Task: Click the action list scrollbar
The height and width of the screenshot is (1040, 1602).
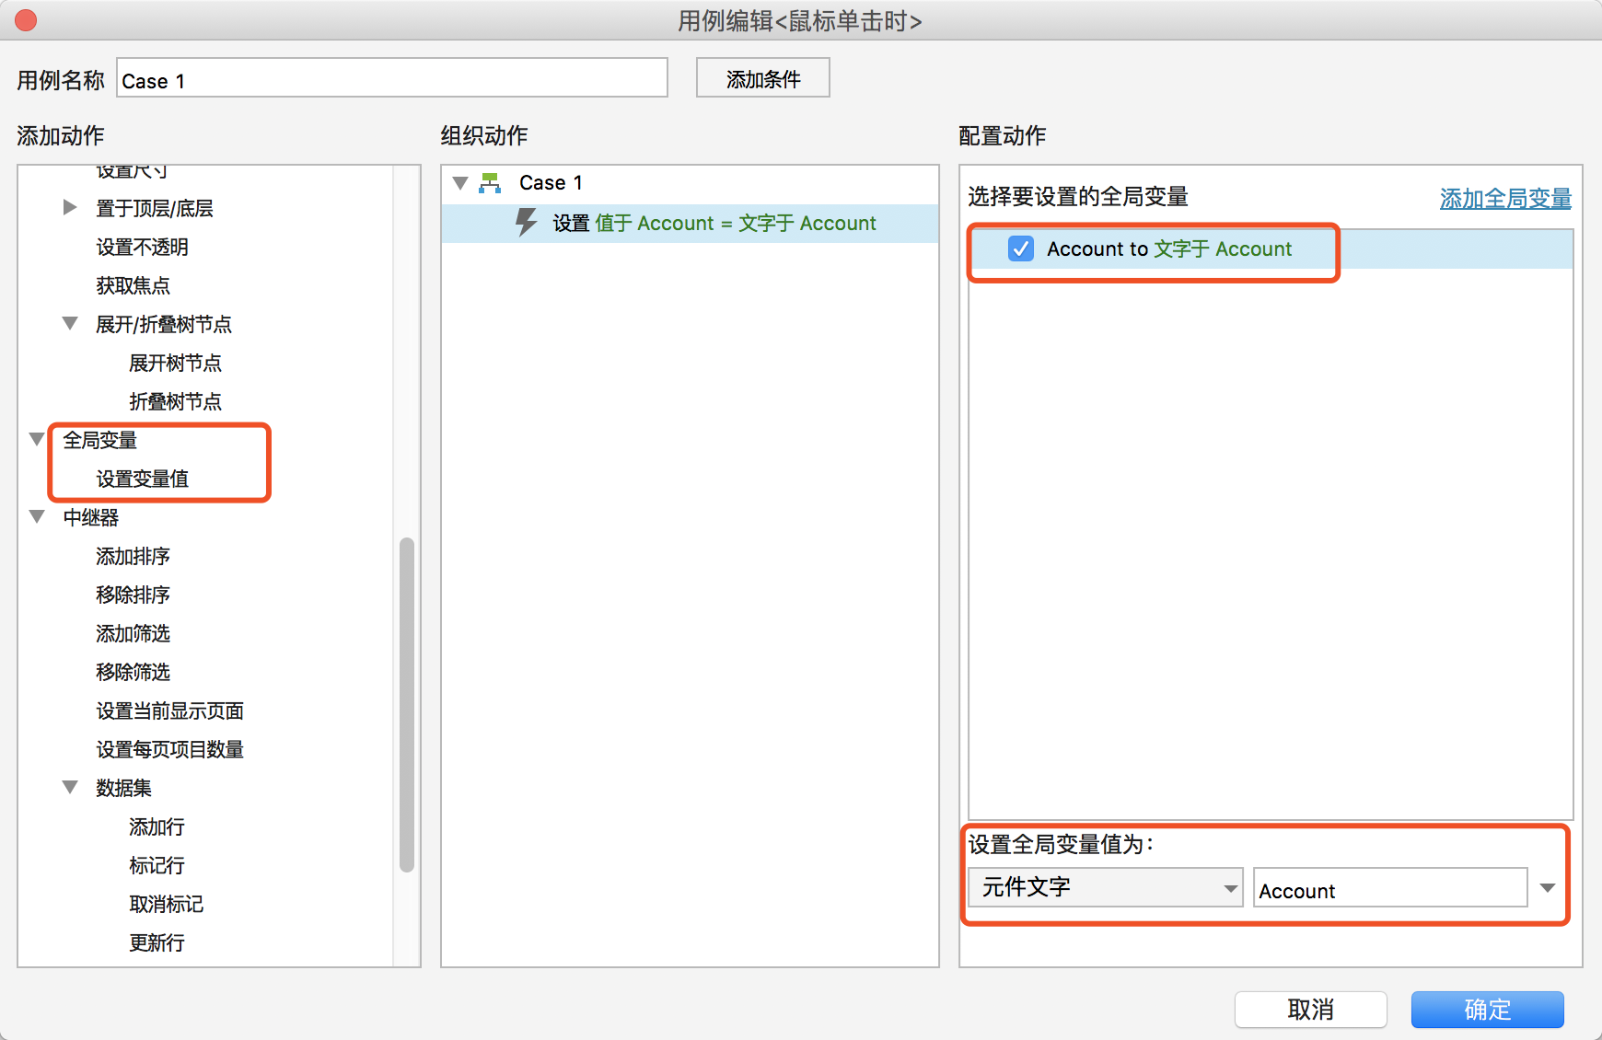Action: [407, 704]
